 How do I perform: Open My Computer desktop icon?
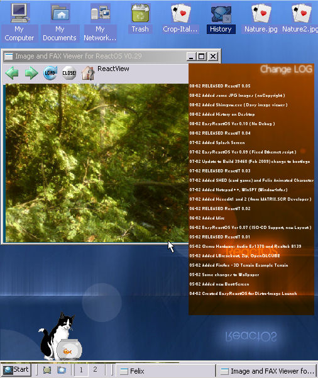point(19,21)
